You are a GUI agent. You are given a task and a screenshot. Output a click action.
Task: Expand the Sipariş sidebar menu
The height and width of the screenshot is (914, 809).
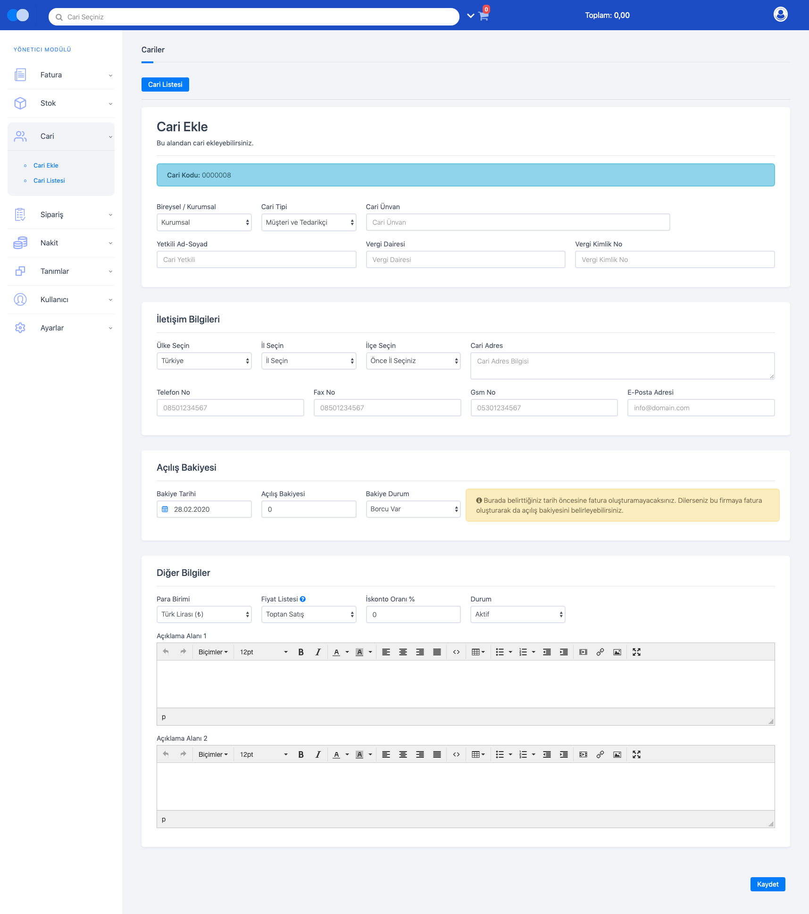[61, 215]
